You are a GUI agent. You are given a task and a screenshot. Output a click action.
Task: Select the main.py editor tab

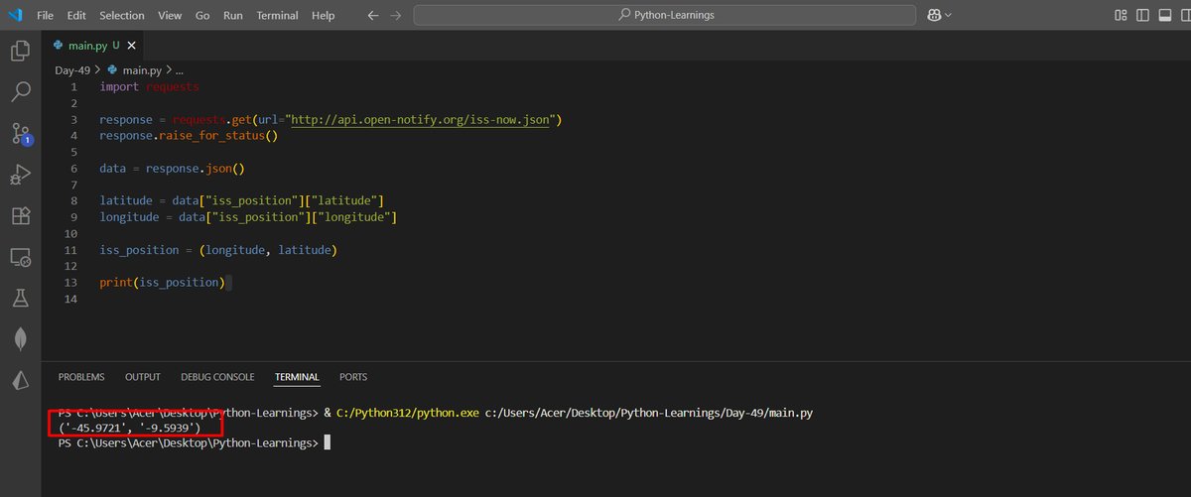pyautogui.click(x=94, y=46)
